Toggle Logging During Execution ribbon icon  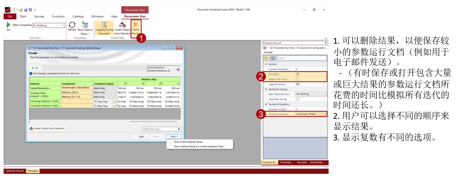(104, 28)
